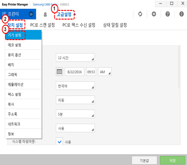Click the time field 09:53
The height and width of the screenshot is (165, 187).
coord(91,71)
